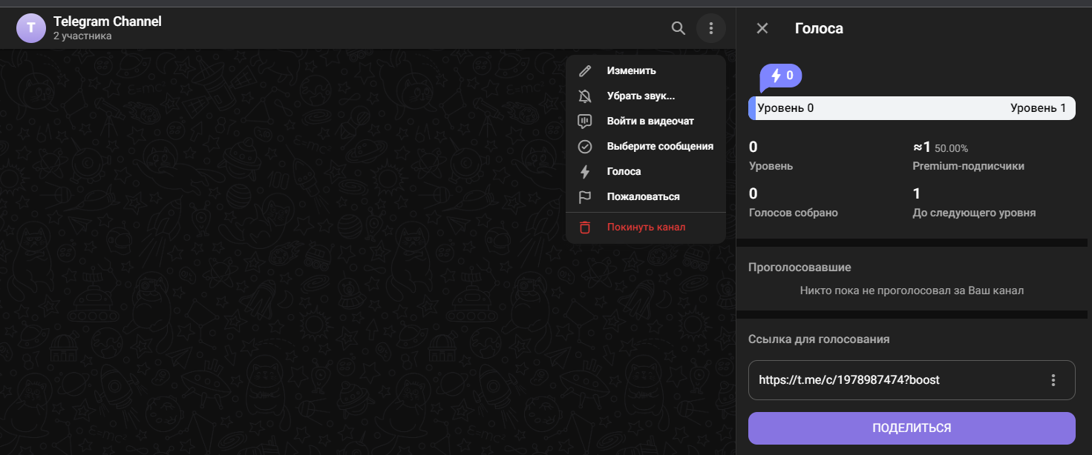Viewport: 1092px width, 455px height.
Task: Click the 2 участника subtitle
Action: click(x=82, y=36)
